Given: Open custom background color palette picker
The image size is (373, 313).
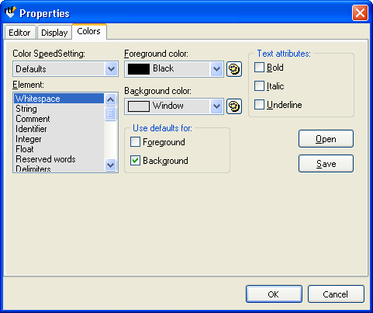Looking at the screenshot, I should 234,106.
